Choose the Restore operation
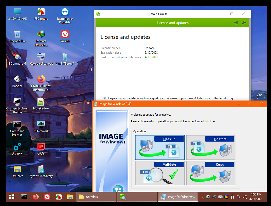 [211, 147]
